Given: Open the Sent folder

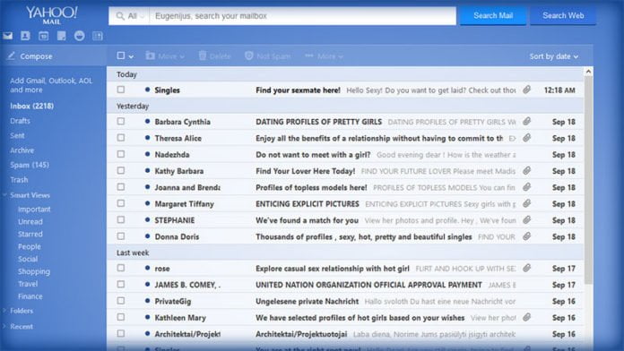Looking at the screenshot, I should click(x=17, y=135).
